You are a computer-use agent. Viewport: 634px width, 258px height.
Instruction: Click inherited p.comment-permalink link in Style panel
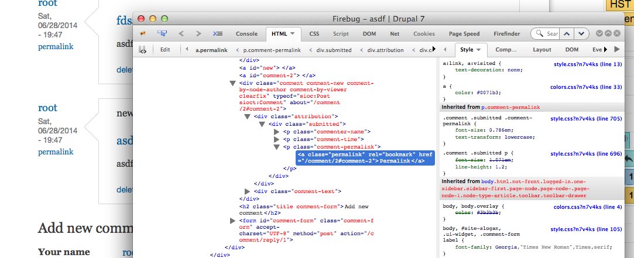[510, 107]
